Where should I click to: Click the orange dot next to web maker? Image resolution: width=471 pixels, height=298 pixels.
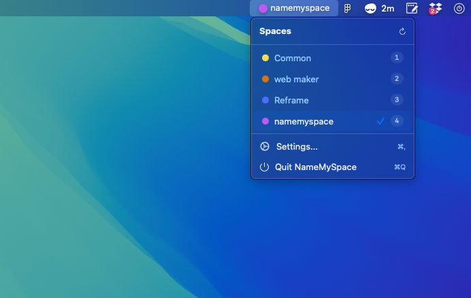click(x=265, y=79)
